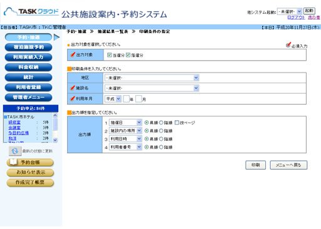Viewport: 321px width, 229px height.
Task: Click the 作成完了帳票 button
Action: tap(30, 182)
